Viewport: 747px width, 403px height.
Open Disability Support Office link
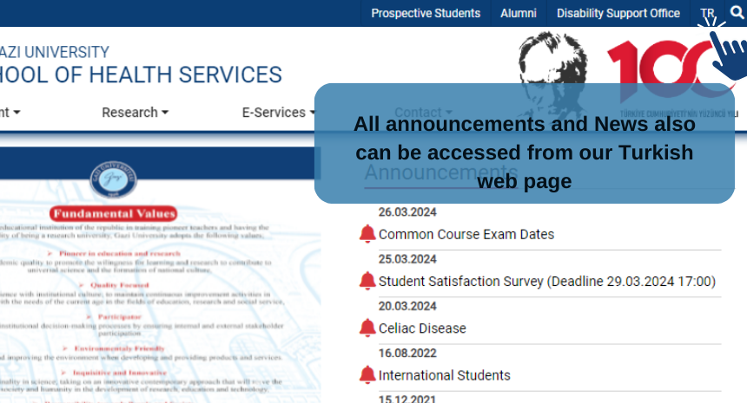coord(618,13)
